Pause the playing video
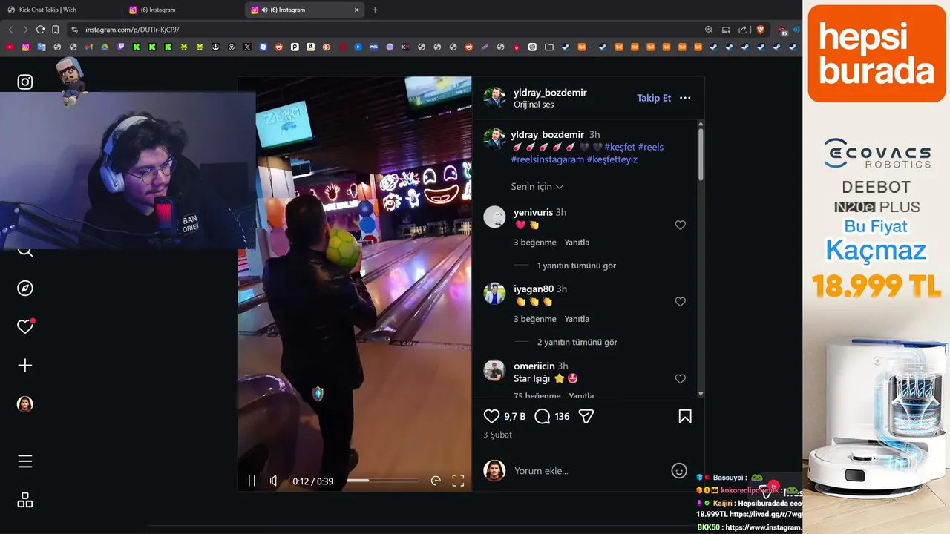Screen dimensions: 950x534 (252, 481)
